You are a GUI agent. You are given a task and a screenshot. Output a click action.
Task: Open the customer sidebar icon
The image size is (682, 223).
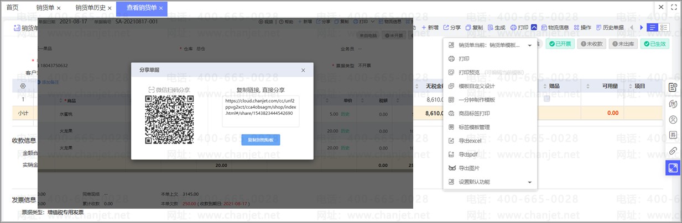click(x=673, y=119)
